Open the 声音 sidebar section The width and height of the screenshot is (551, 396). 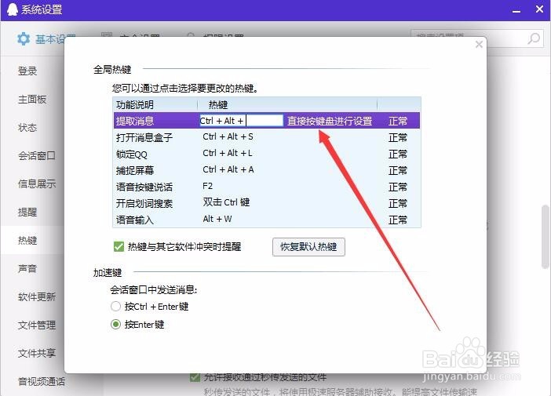coord(27,268)
